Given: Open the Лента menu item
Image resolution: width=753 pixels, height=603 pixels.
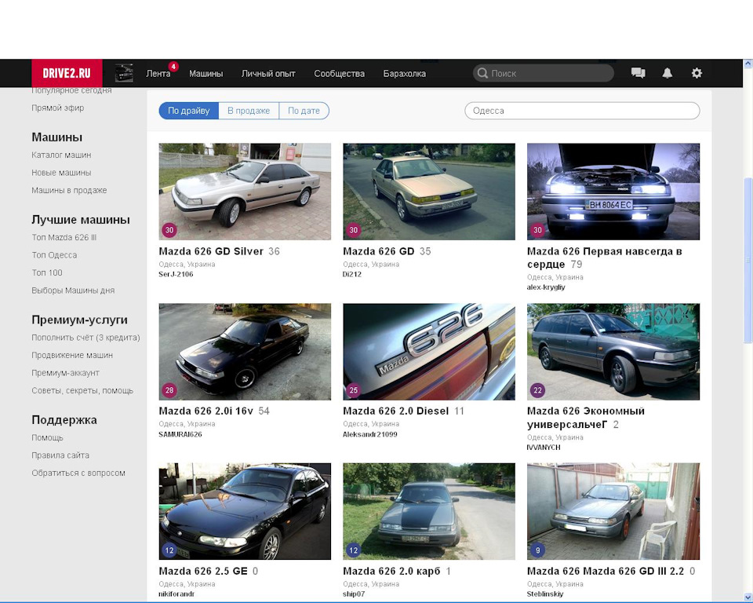Looking at the screenshot, I should [158, 74].
